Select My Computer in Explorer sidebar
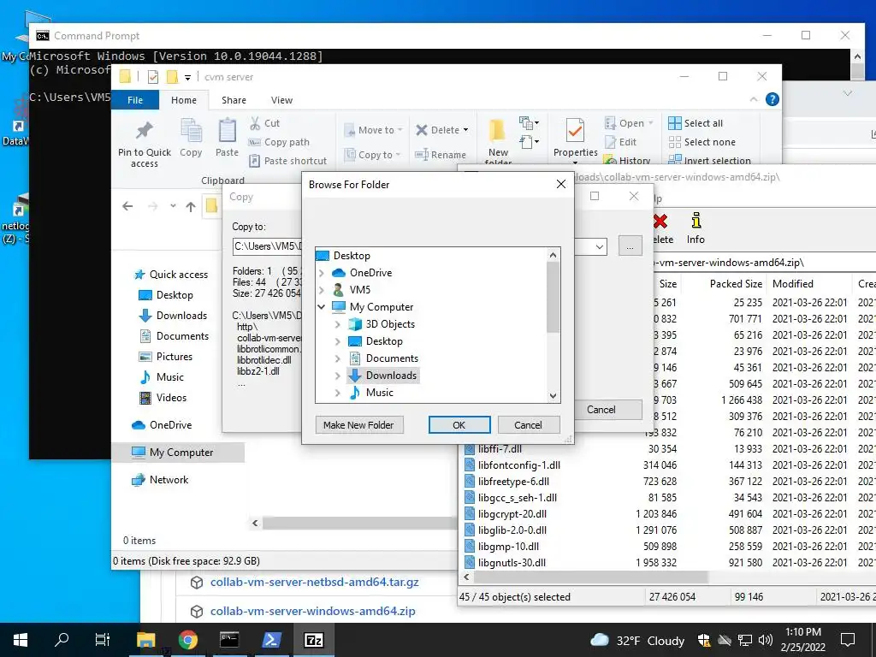 178,453
